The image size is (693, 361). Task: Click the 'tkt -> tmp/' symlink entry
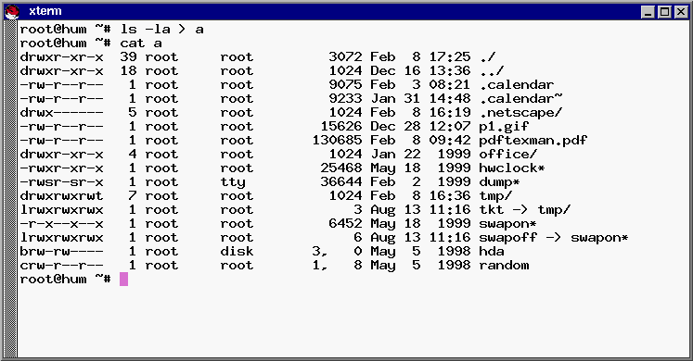[x=525, y=210]
